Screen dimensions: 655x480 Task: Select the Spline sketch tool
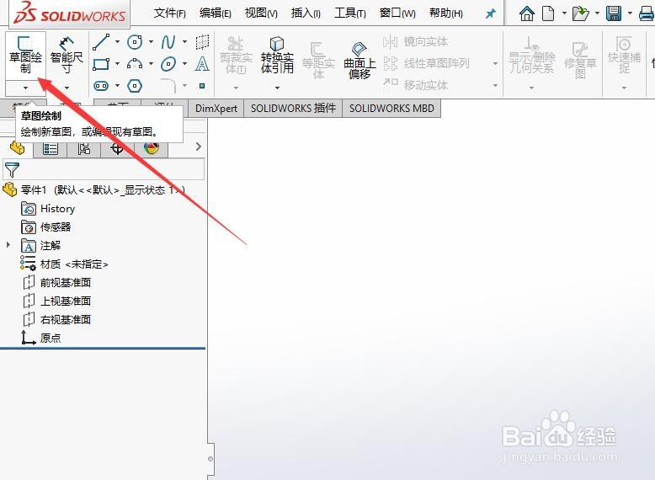coord(168,42)
